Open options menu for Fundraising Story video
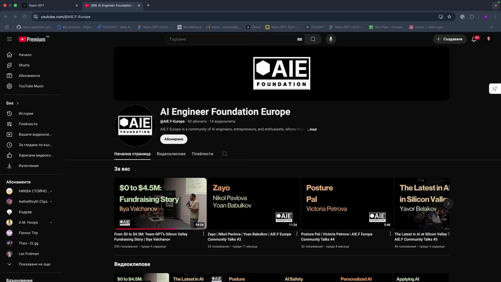 tap(204, 234)
